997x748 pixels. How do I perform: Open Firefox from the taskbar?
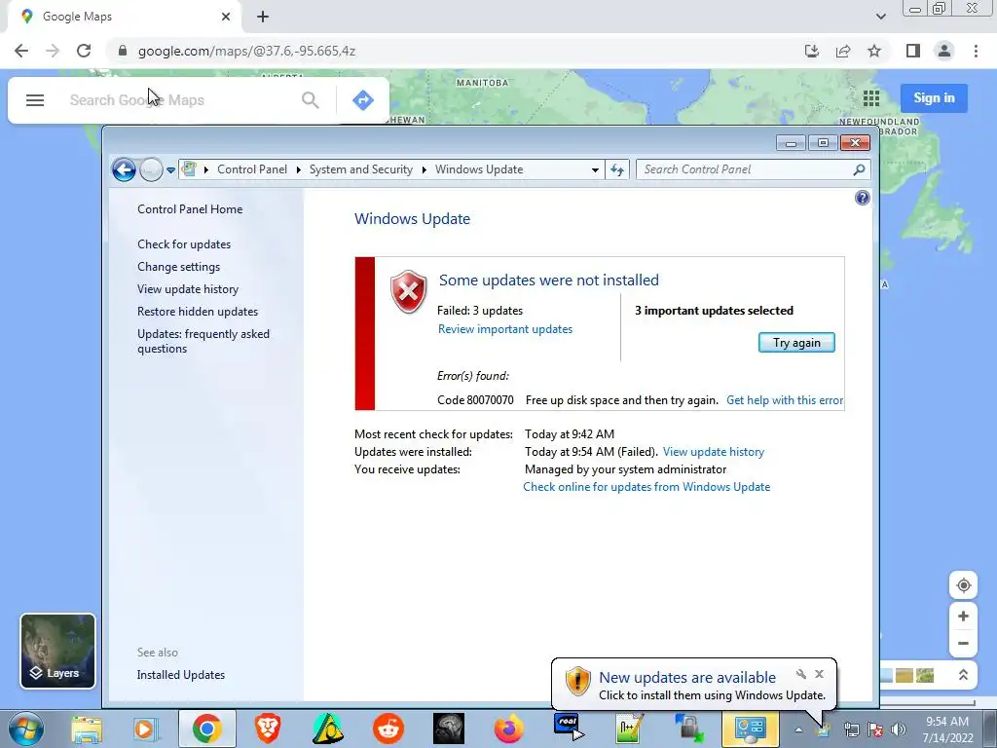point(508,729)
